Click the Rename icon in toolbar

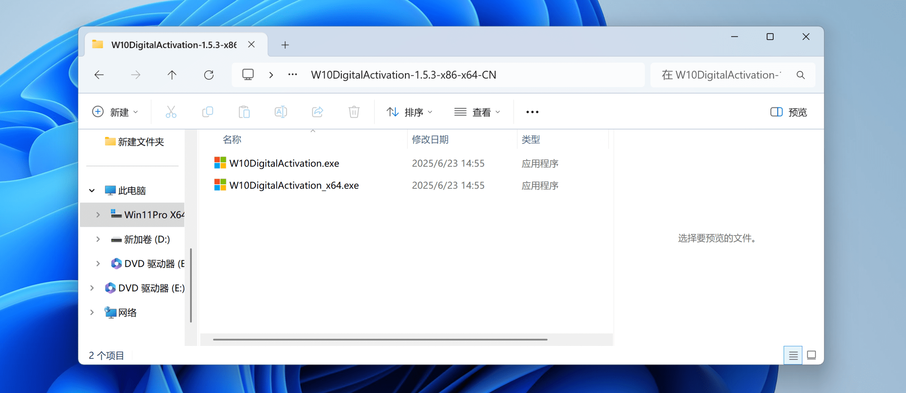click(x=281, y=112)
